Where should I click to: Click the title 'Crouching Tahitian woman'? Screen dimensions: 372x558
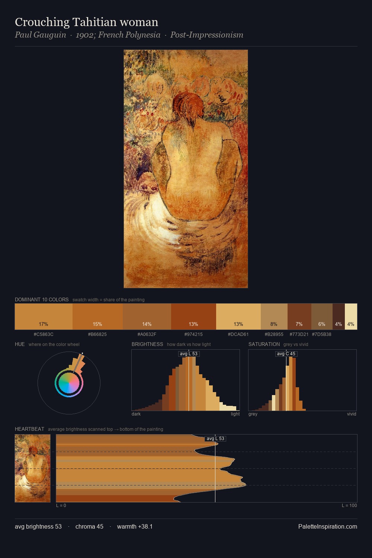point(86,22)
